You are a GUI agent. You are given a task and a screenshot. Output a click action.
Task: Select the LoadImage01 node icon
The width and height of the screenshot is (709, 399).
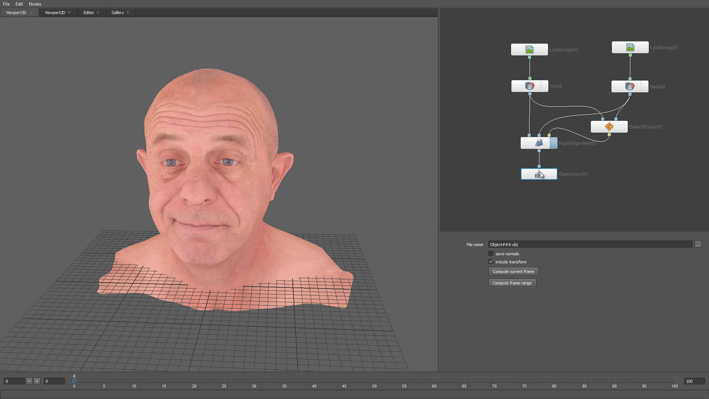coord(630,47)
